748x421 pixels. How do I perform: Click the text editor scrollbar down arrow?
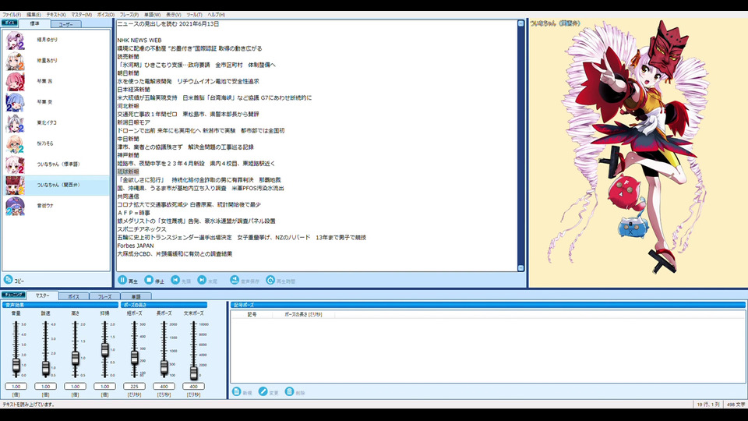click(521, 268)
